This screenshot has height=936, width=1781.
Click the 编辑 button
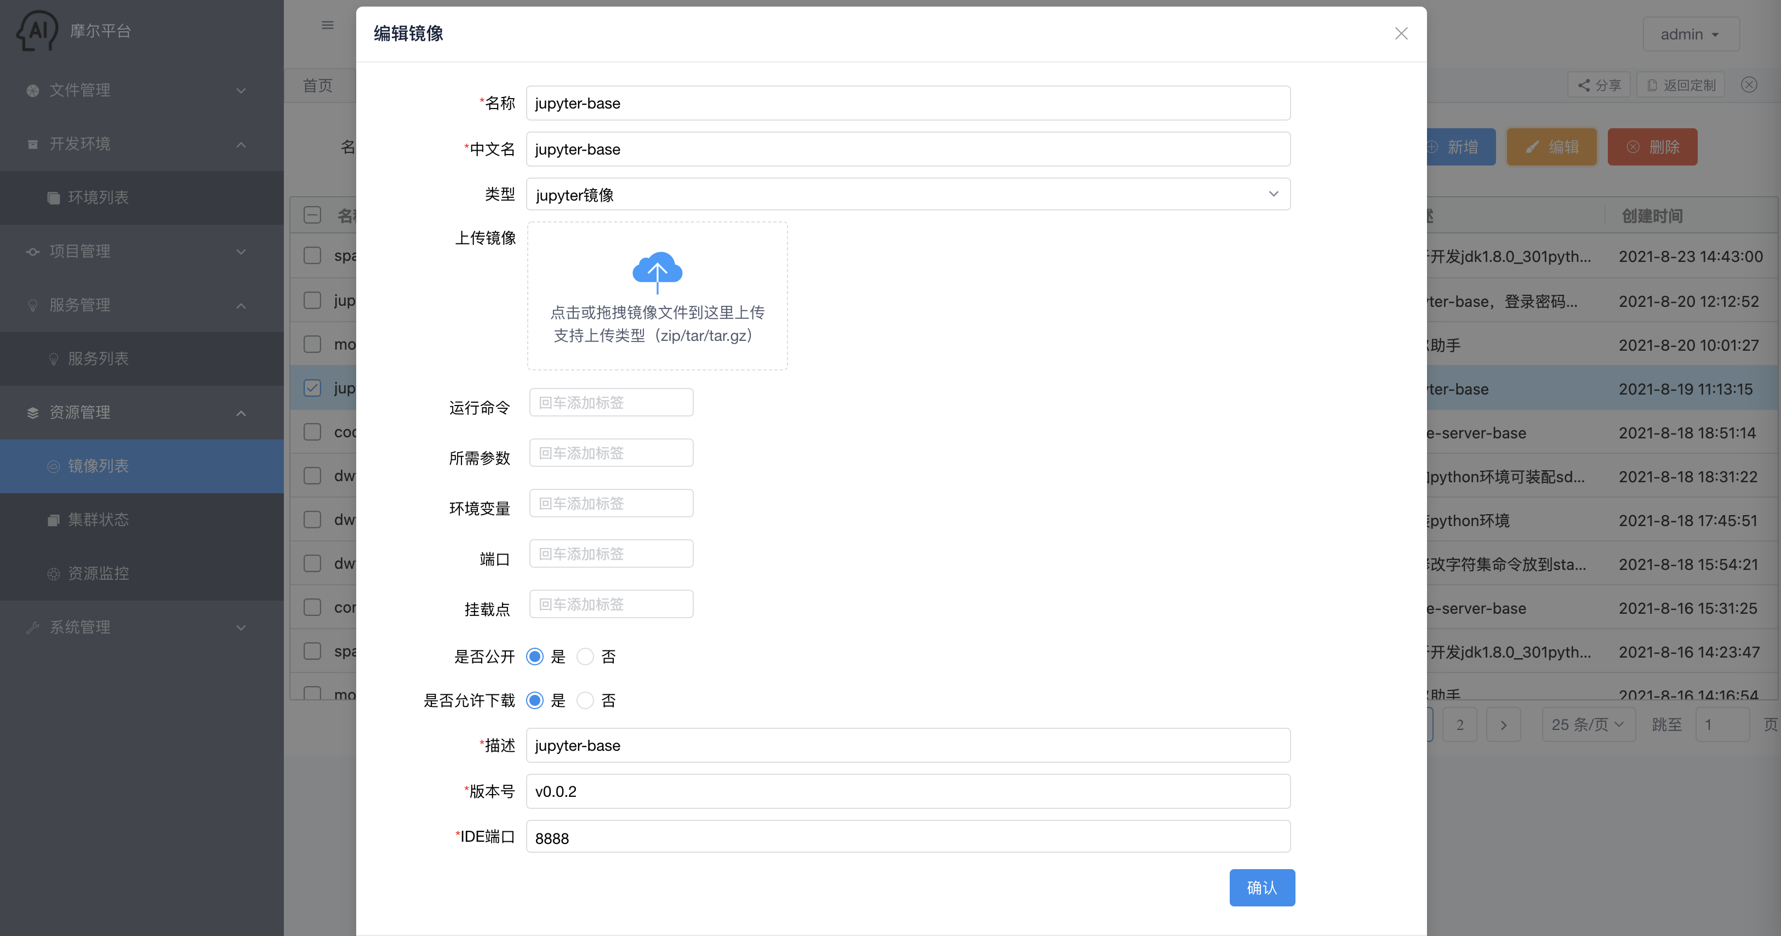point(1551,147)
